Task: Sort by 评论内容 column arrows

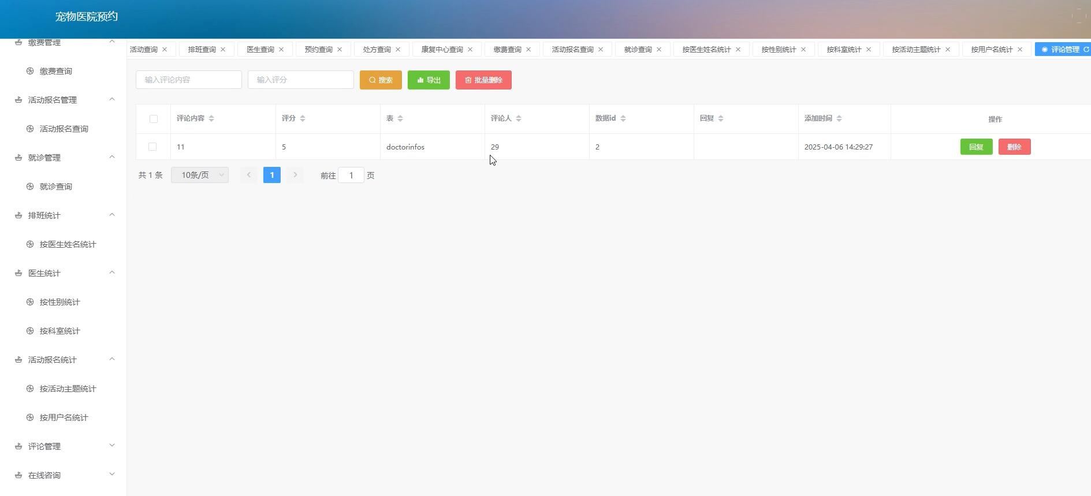Action: click(211, 118)
